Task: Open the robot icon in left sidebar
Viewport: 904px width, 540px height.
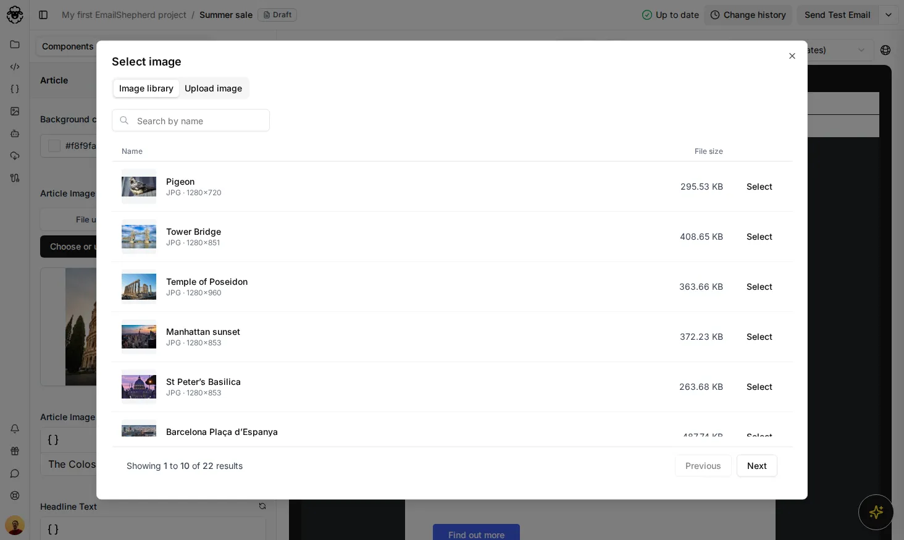Action: (x=15, y=133)
